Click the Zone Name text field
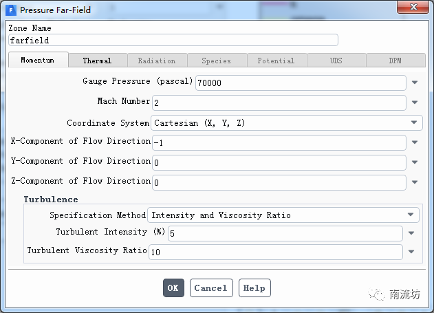The image size is (434, 313). tap(173, 41)
